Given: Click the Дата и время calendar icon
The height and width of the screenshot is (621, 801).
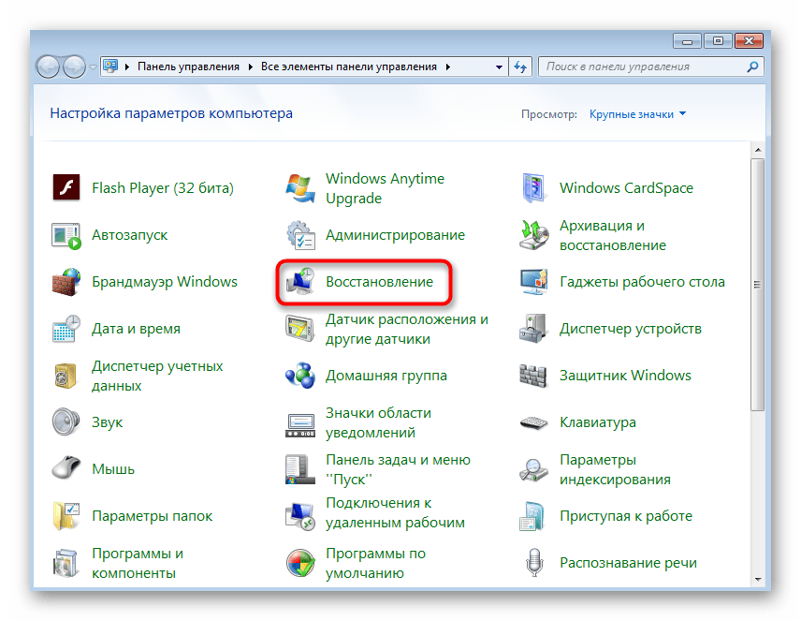Looking at the screenshot, I should coord(66,329).
